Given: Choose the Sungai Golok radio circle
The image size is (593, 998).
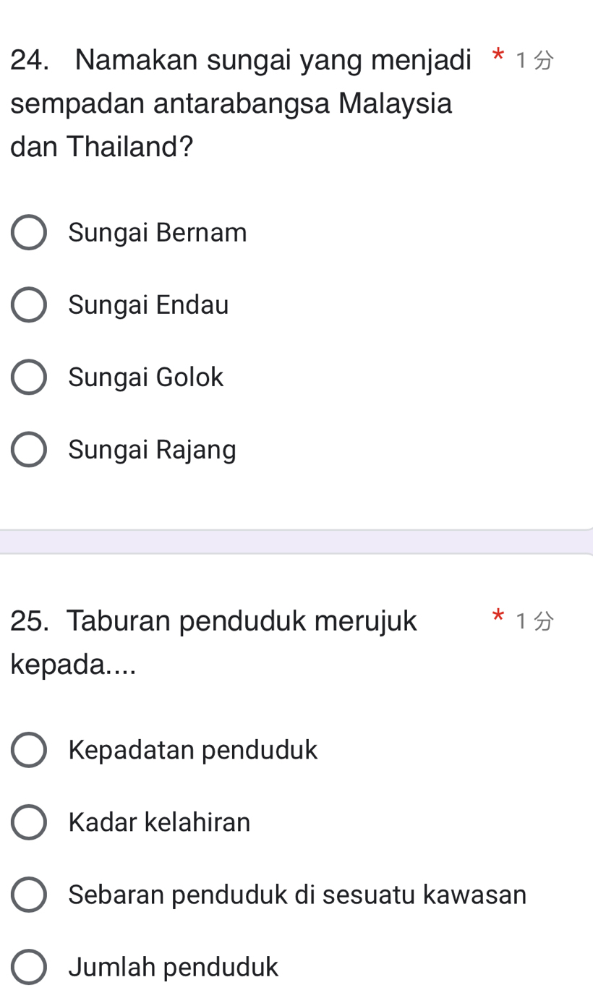Looking at the screenshot, I should (x=29, y=378).
